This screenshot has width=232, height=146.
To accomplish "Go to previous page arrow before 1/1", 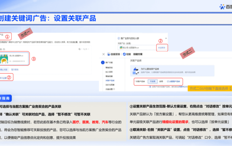I will [x=82, y=49].
